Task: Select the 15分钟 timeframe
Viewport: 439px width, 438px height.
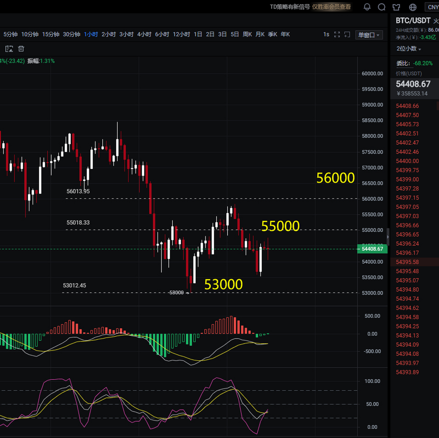Action: click(51, 34)
